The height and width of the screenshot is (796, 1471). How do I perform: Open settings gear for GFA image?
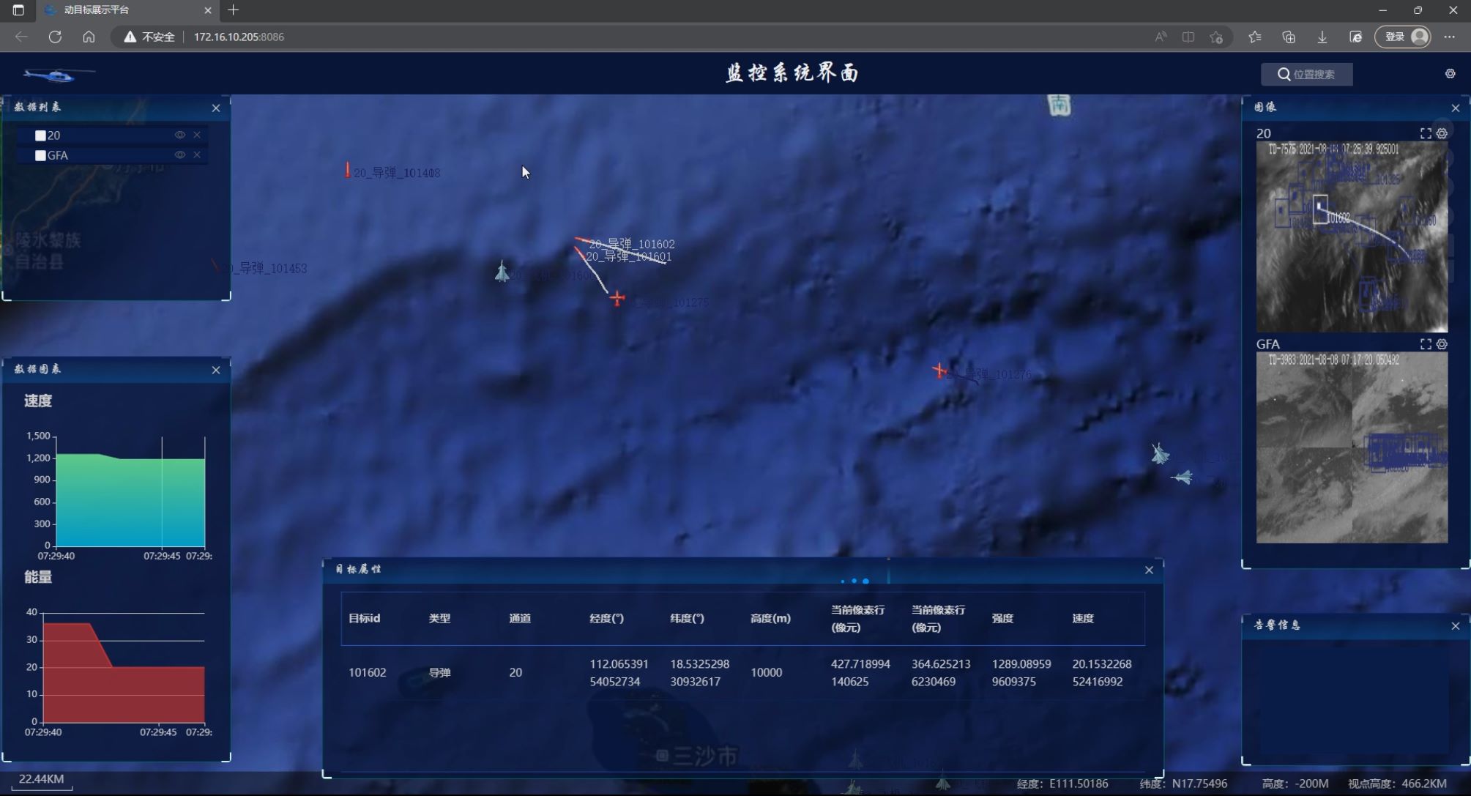(1442, 344)
